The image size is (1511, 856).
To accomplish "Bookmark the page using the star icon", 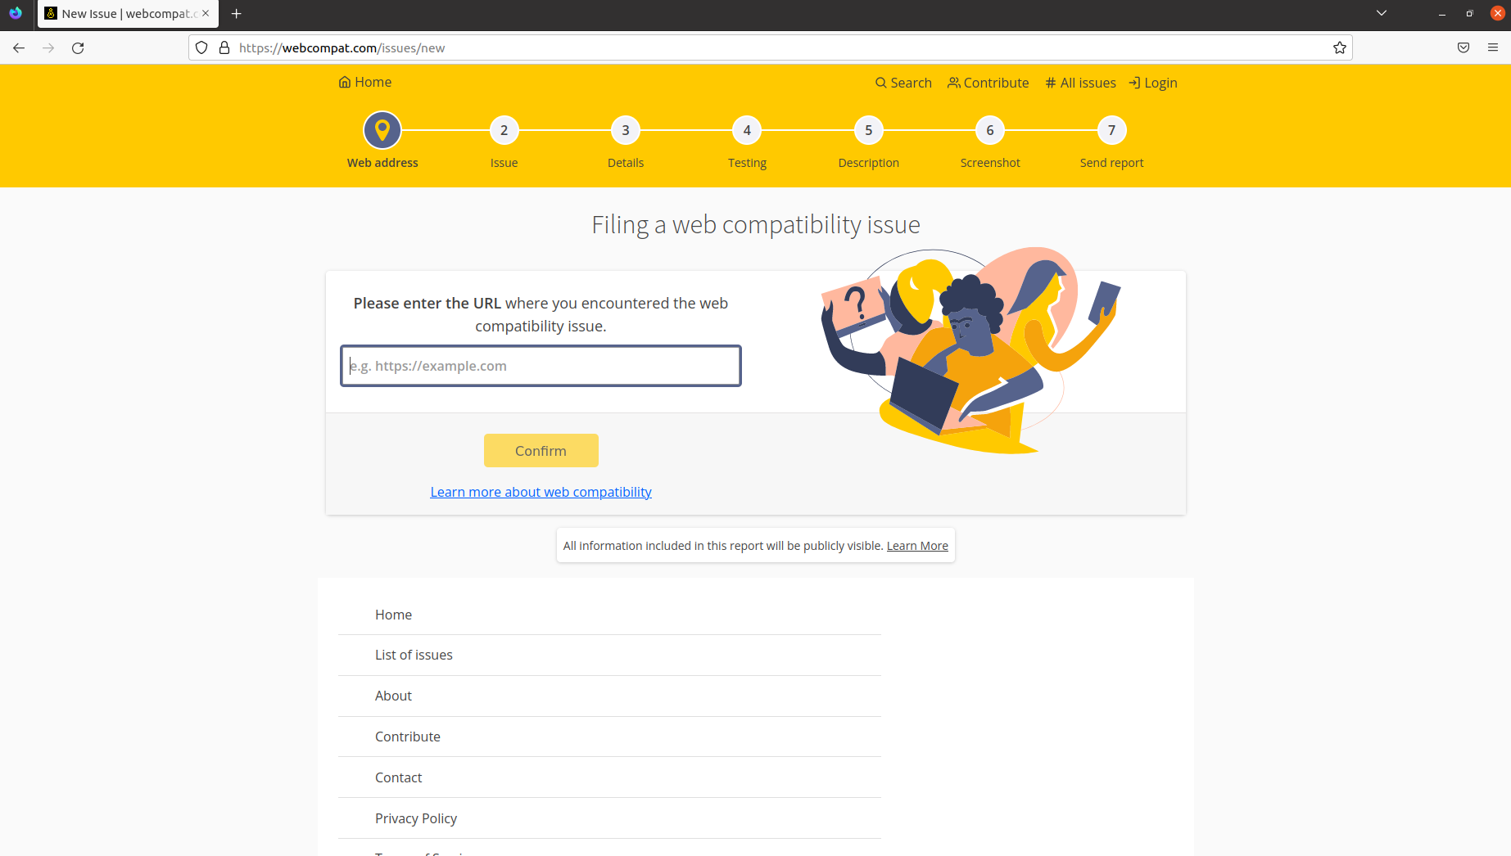I will pos(1340,47).
